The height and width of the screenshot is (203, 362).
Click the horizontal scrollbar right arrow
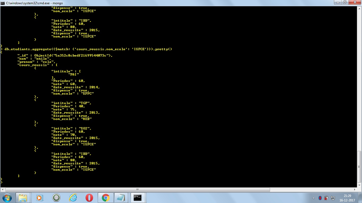[x=355, y=190]
